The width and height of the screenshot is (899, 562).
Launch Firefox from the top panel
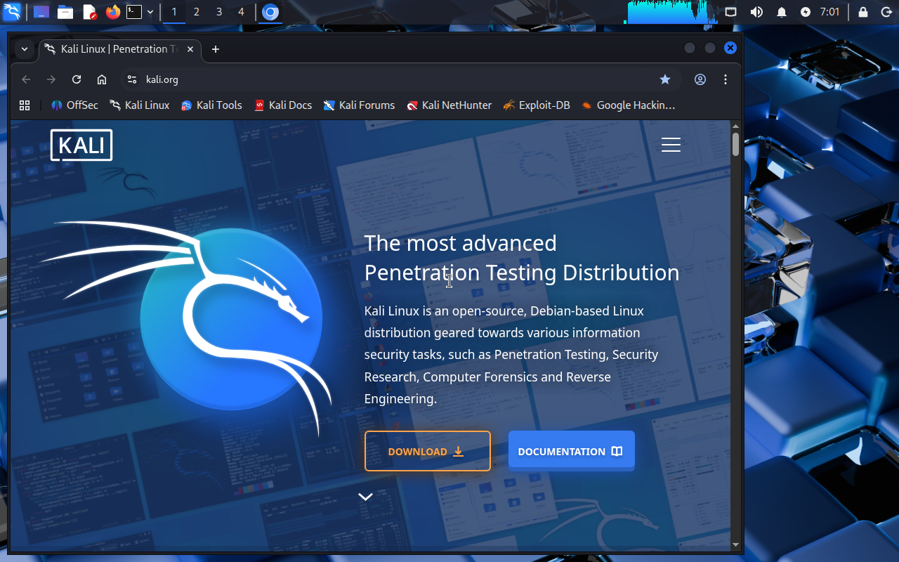click(112, 12)
